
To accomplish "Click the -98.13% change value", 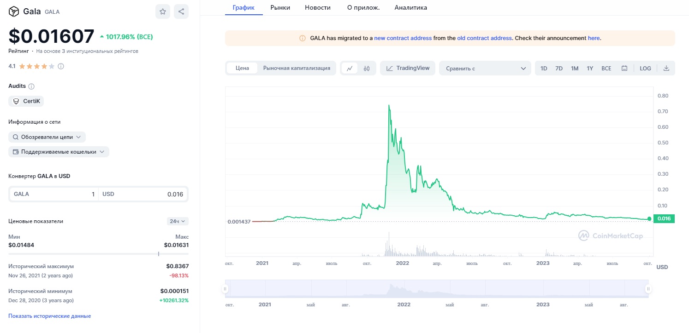I will (179, 276).
